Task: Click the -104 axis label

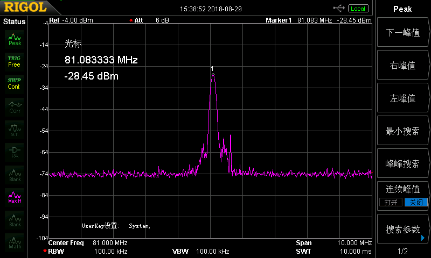Action: tap(43, 238)
